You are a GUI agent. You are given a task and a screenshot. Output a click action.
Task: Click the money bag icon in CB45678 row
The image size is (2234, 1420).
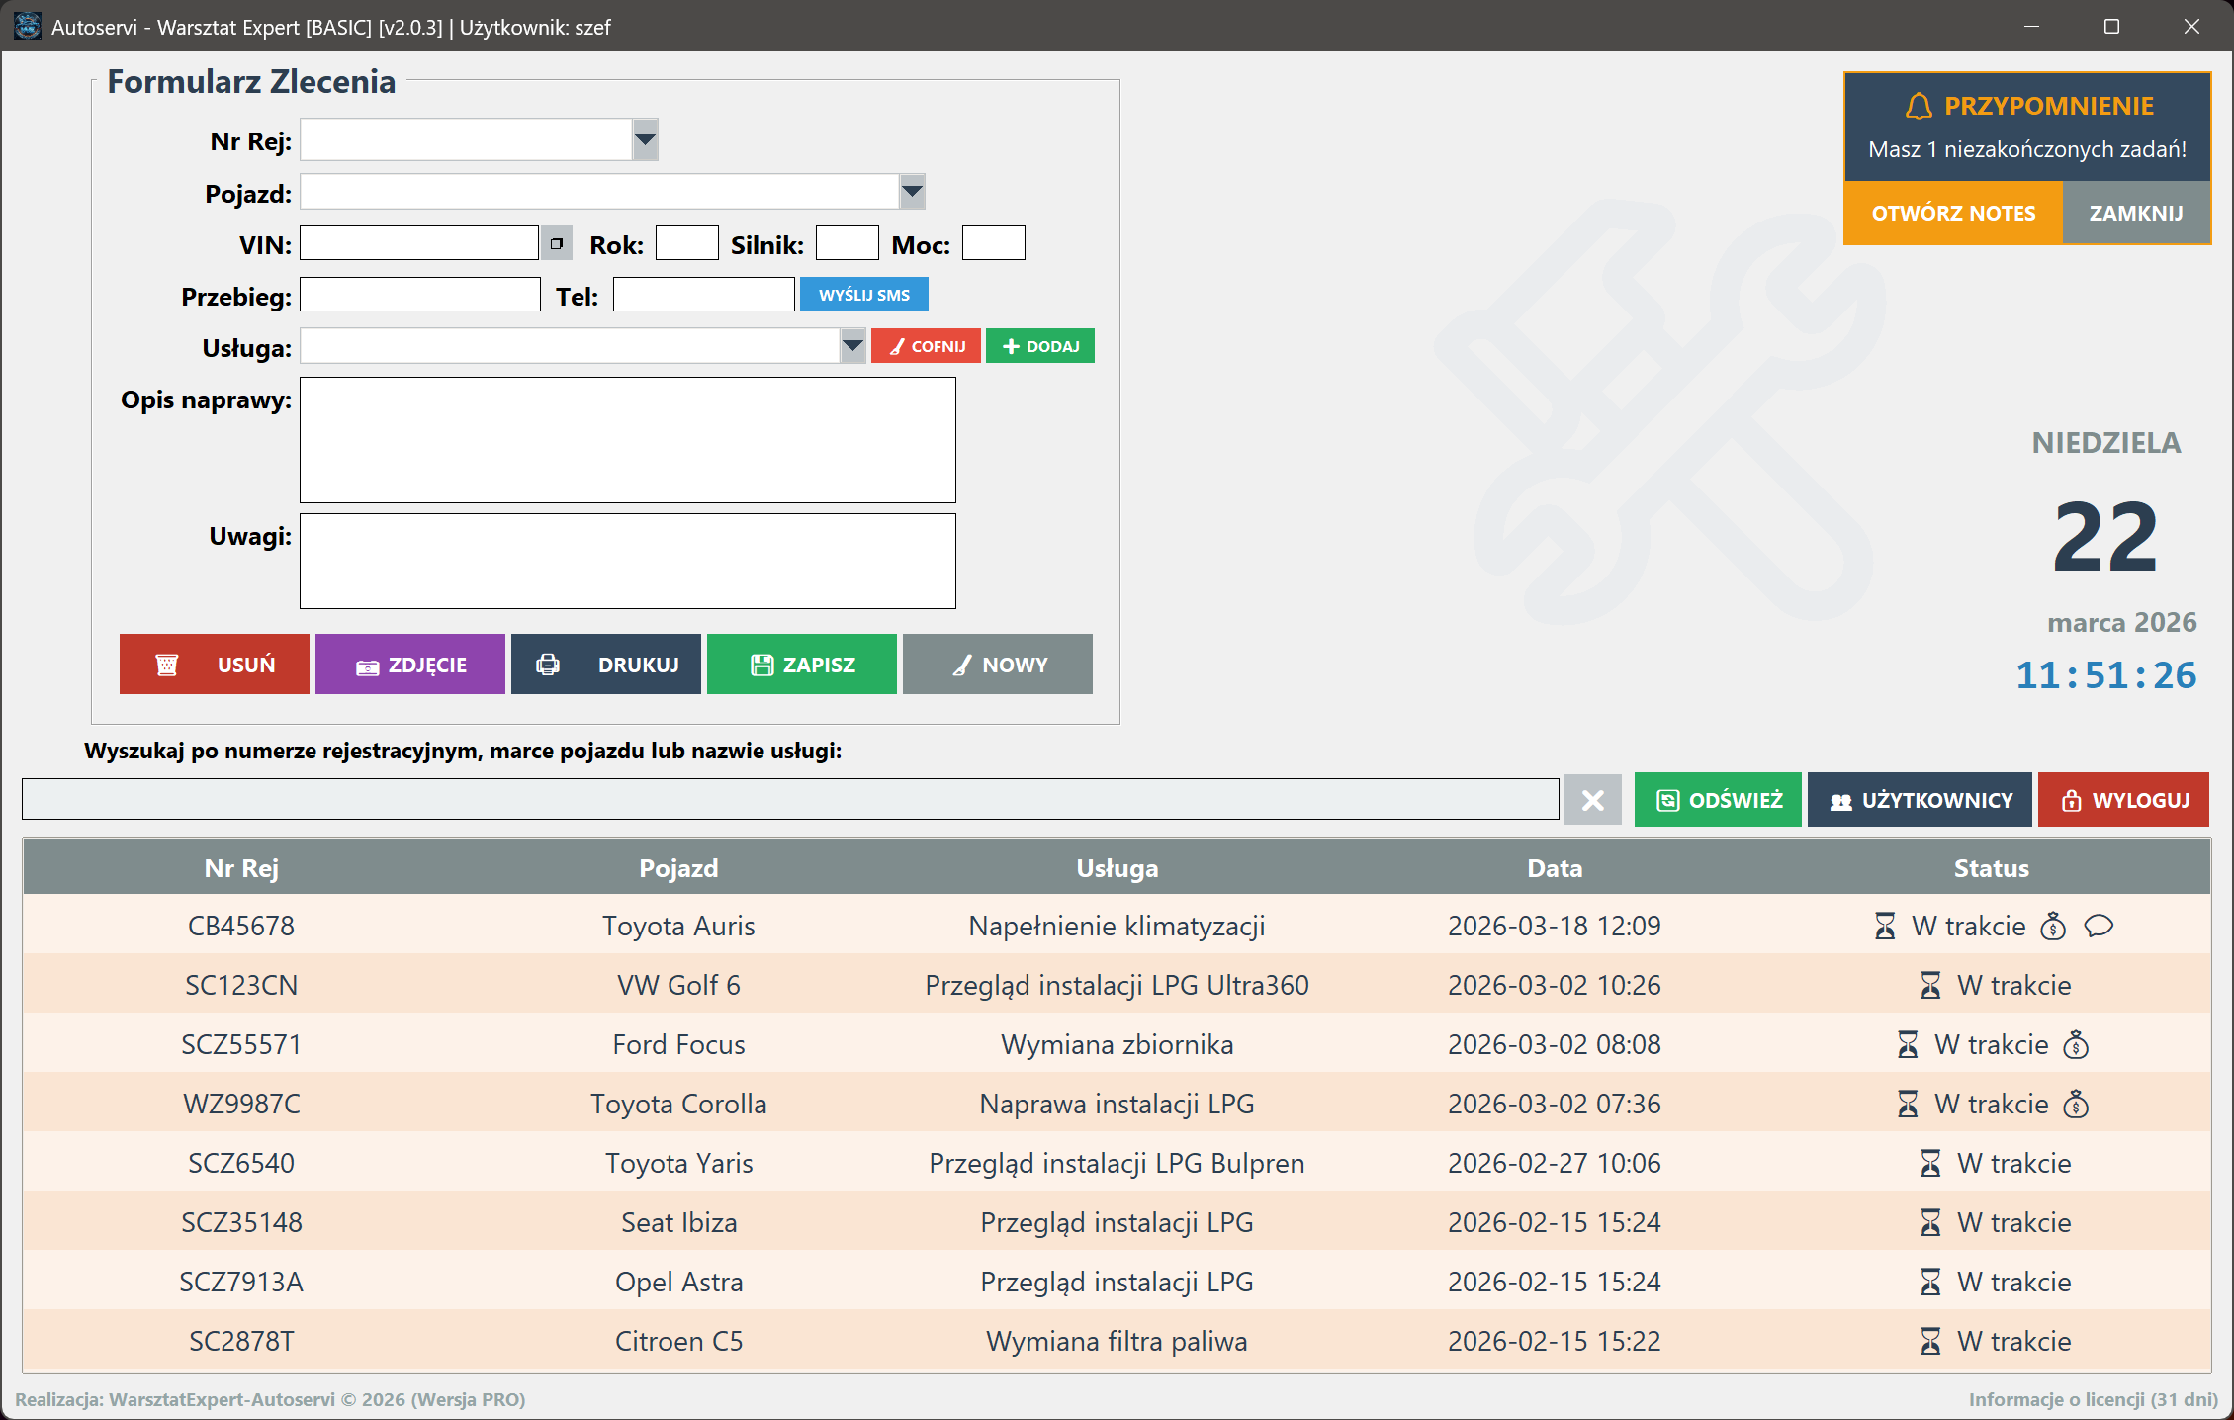pos(2053,926)
